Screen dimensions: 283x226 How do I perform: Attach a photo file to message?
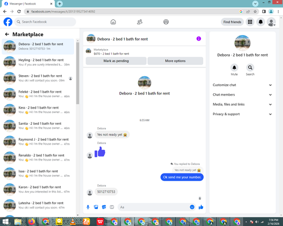pyautogui.click(x=96, y=207)
